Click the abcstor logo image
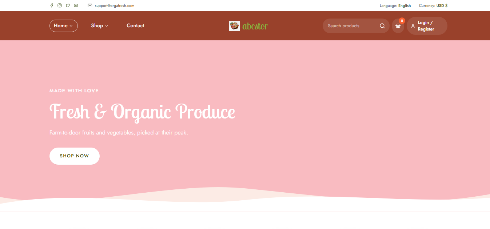 click(234, 26)
